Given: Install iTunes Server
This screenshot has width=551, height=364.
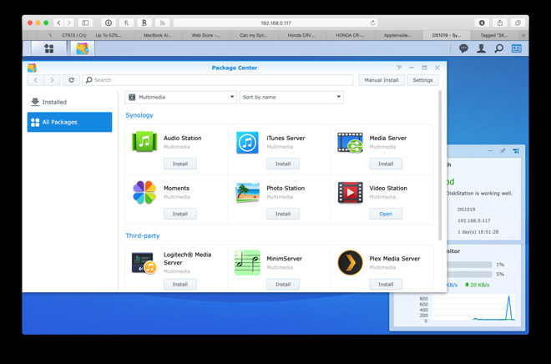Looking at the screenshot, I should pyautogui.click(x=283, y=164).
